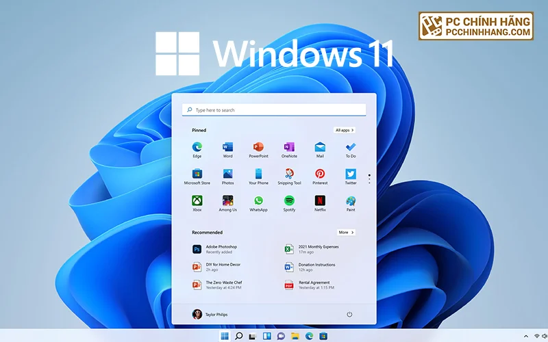Launch the Twitter app
Image resolution: width=548 pixels, height=342 pixels.
pos(351,177)
